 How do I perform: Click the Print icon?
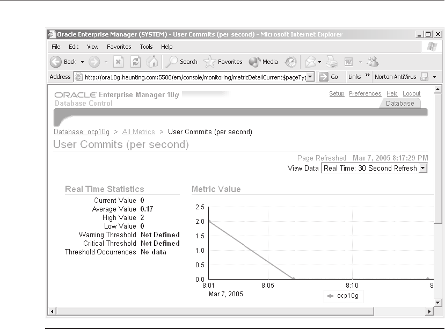[332, 62]
